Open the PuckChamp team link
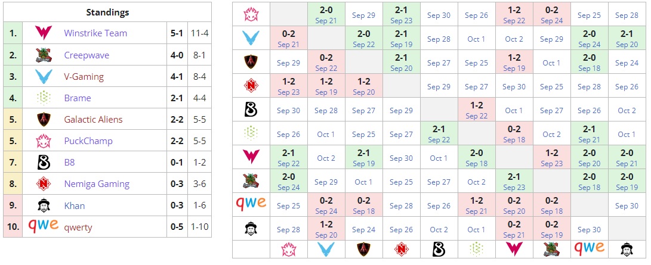The image size is (651, 265). [x=88, y=141]
